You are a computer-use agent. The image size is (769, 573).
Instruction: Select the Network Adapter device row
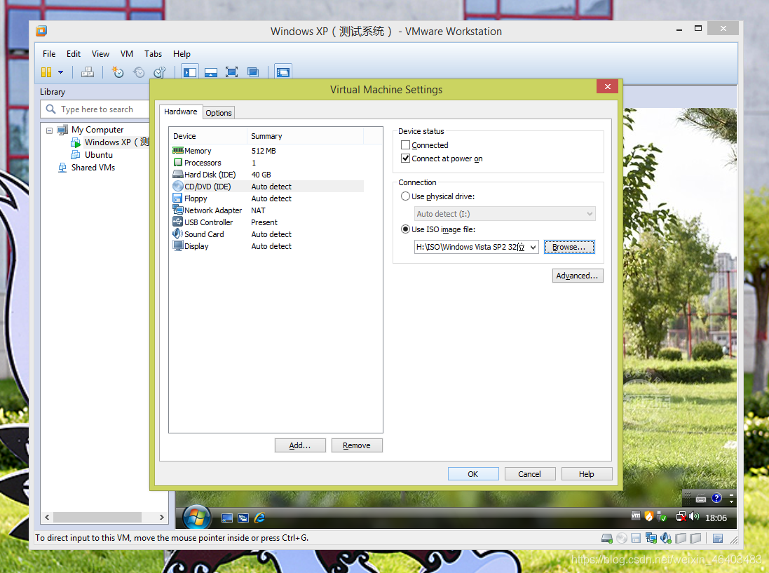[268, 210]
